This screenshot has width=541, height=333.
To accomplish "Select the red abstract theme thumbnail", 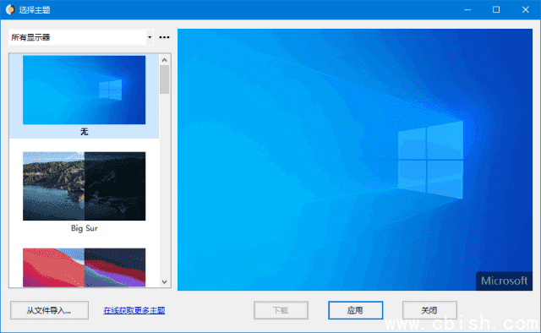I will click(x=85, y=267).
